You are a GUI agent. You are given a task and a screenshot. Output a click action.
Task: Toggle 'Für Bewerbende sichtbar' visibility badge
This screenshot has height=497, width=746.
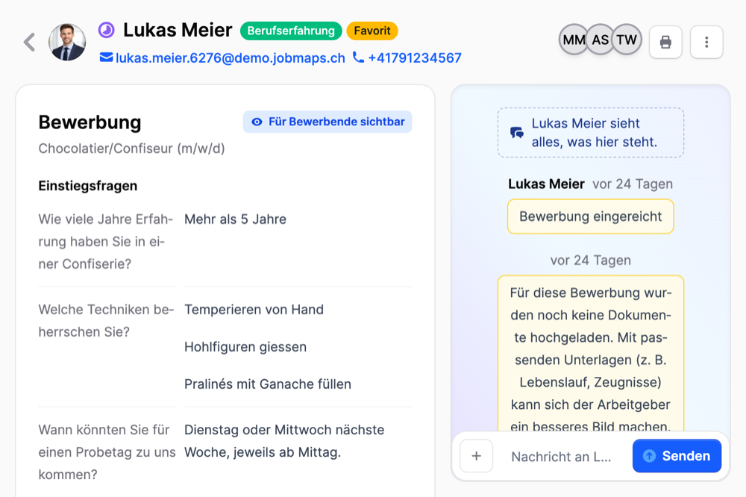(327, 122)
